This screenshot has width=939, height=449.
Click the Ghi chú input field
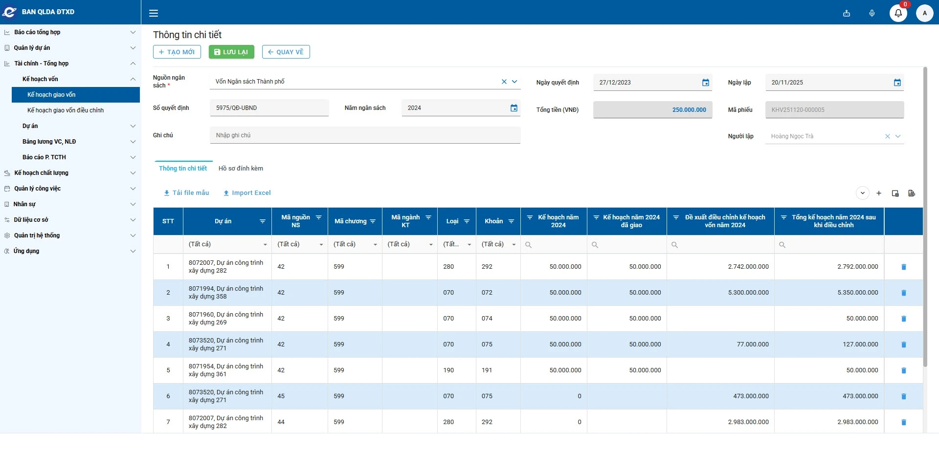365,135
